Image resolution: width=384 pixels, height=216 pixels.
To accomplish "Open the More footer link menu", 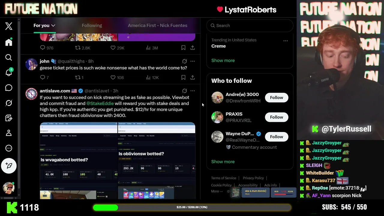I will 217,191.
